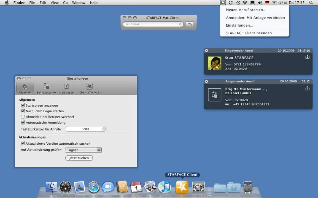Viewport: 318px width, 198px height.
Task: Uncheck Aktualisierte Version automatisch suchen
Action: tap(23, 144)
